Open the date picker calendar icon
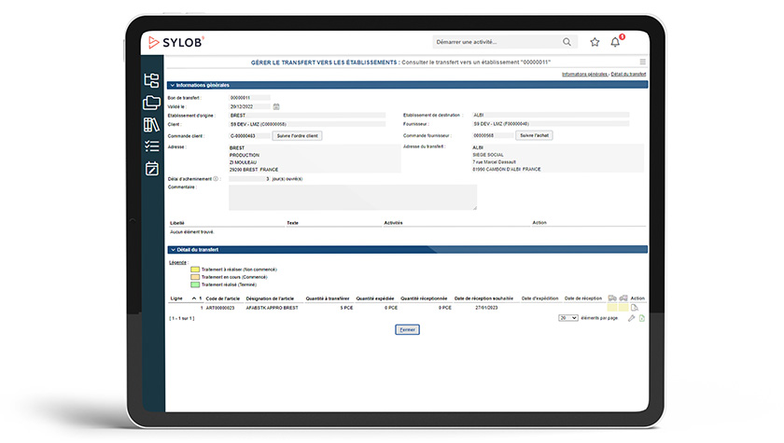This screenshot has height=443, width=784. pyautogui.click(x=276, y=106)
